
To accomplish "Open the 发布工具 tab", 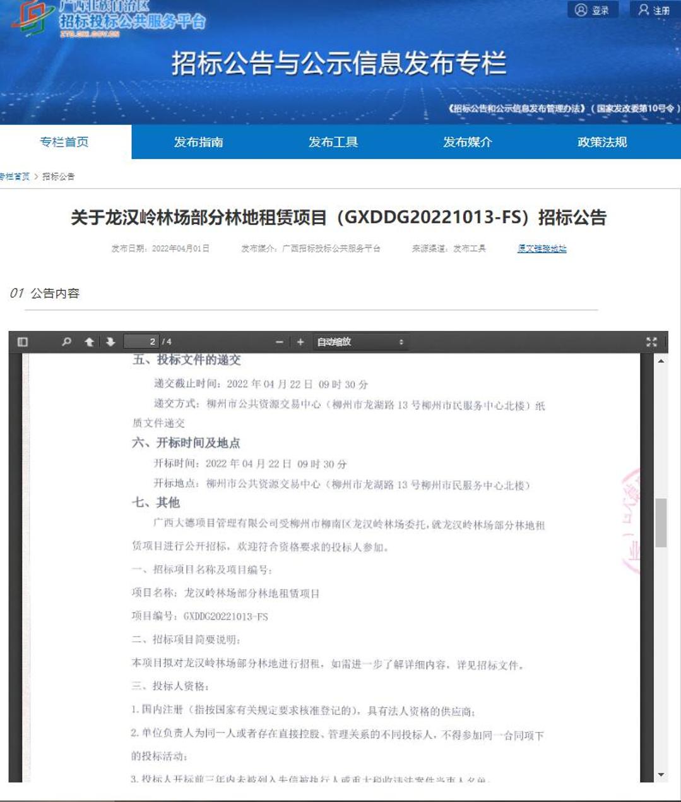I will (x=333, y=142).
